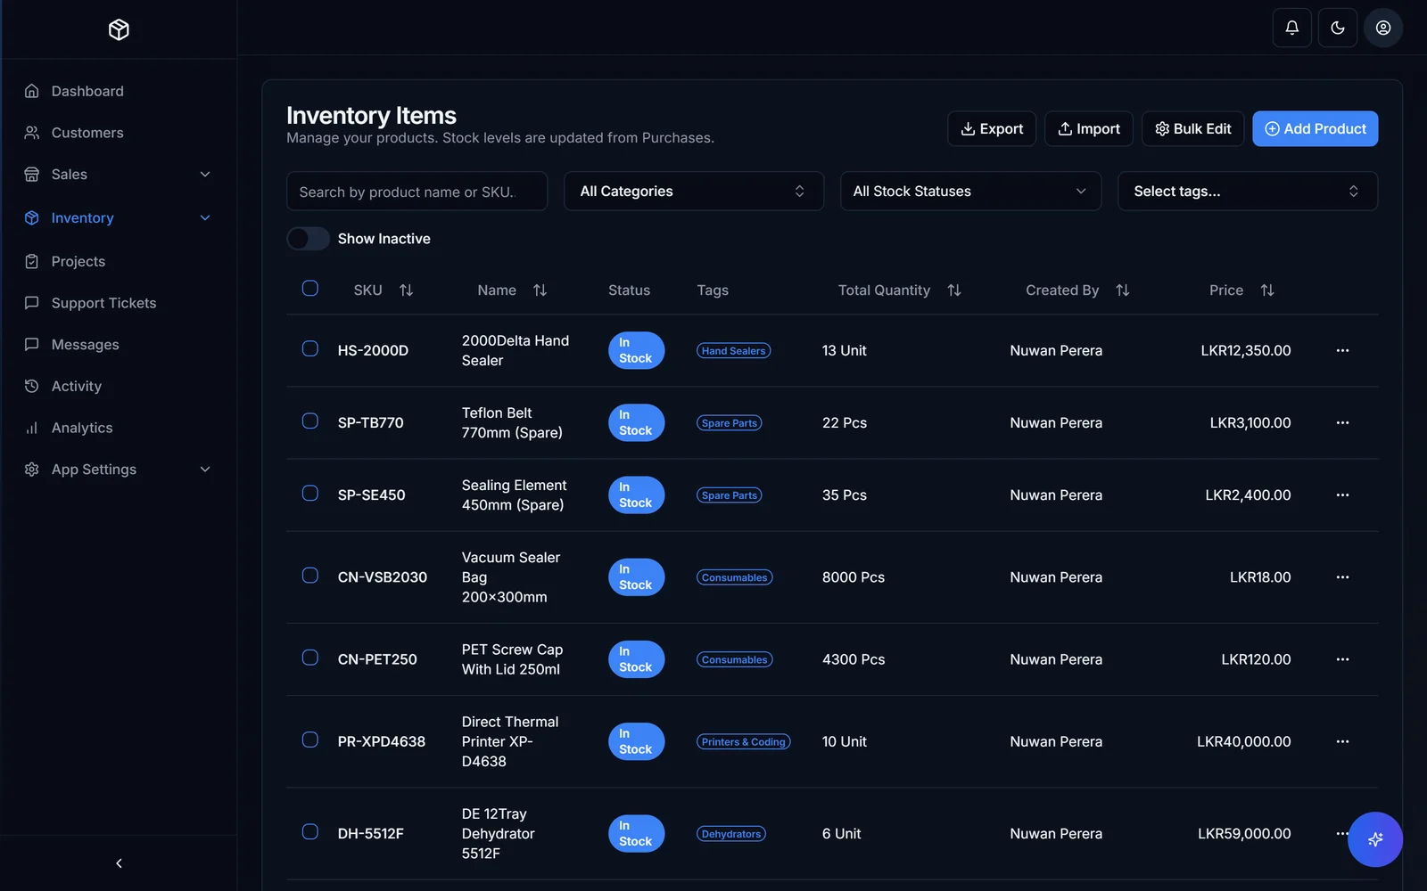Open the notifications bell

tap(1291, 28)
